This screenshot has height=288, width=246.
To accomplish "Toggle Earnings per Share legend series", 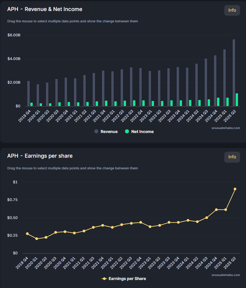I will [127, 279].
